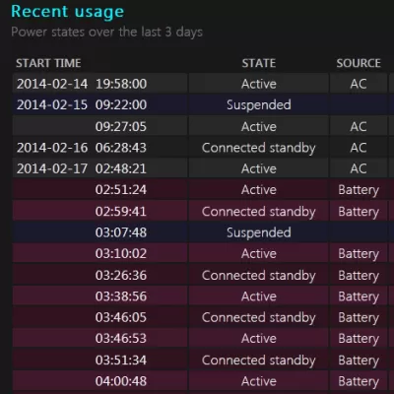Click the SOURCE column header
Image resolution: width=394 pixels, height=394 pixels.
(x=359, y=63)
